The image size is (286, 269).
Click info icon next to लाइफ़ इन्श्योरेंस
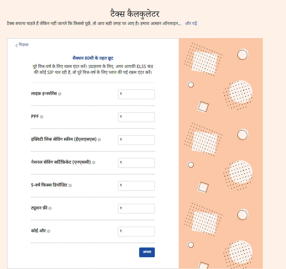[x=60, y=94]
